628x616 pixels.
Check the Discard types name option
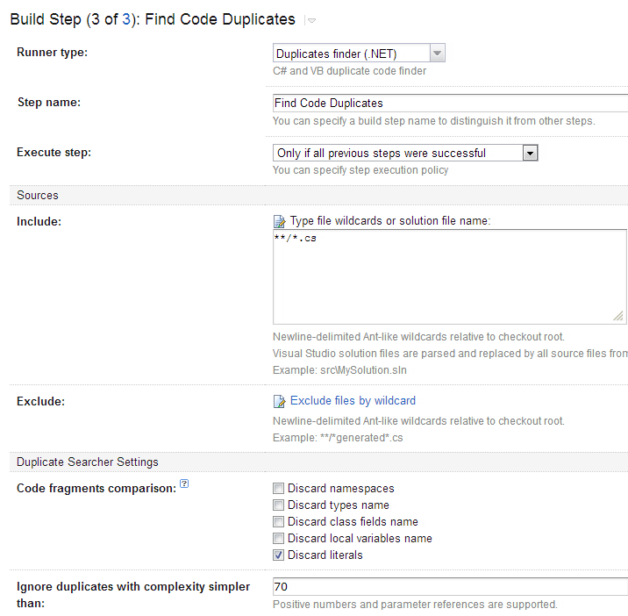[279, 505]
